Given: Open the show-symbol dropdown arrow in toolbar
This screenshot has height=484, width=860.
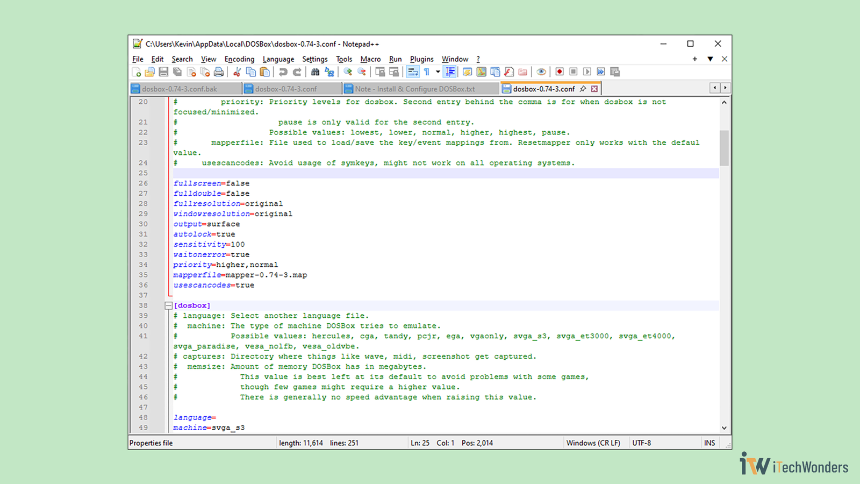Looking at the screenshot, I should pos(438,72).
